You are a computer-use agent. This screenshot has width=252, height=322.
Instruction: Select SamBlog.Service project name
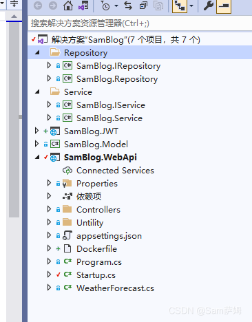[x=109, y=118]
